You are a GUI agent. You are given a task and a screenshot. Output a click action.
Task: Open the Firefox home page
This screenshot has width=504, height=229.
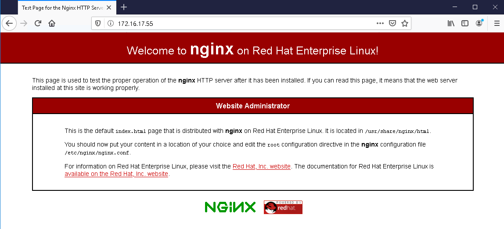pyautogui.click(x=52, y=23)
